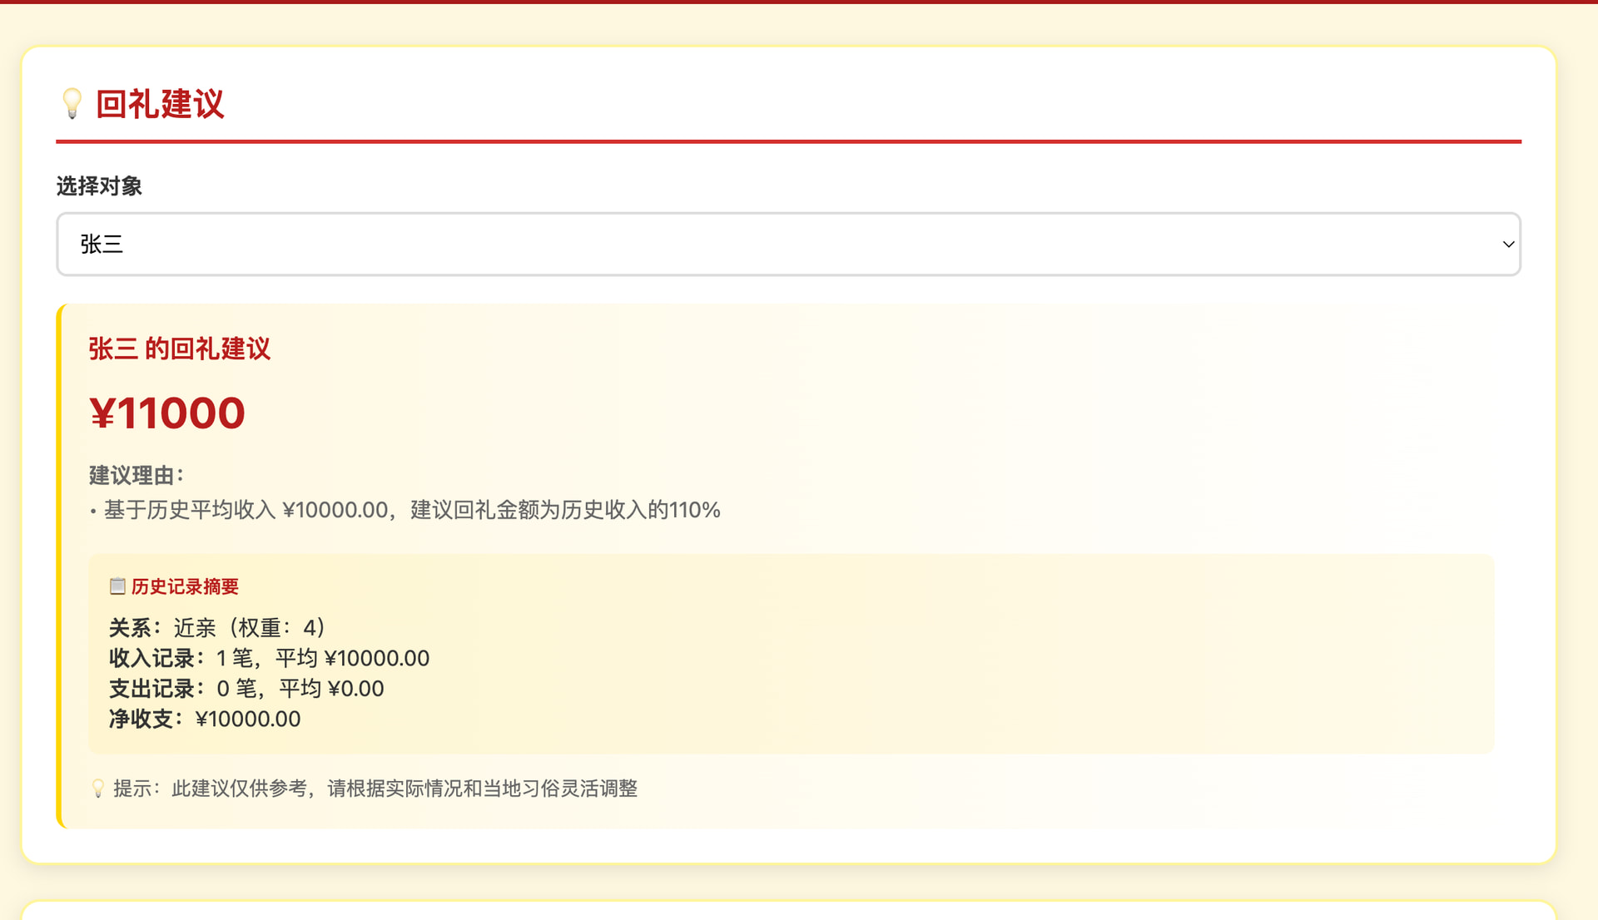Image resolution: width=1598 pixels, height=920 pixels.
Task: Click the small lightbulb icon before 提示
Action: [98, 789]
